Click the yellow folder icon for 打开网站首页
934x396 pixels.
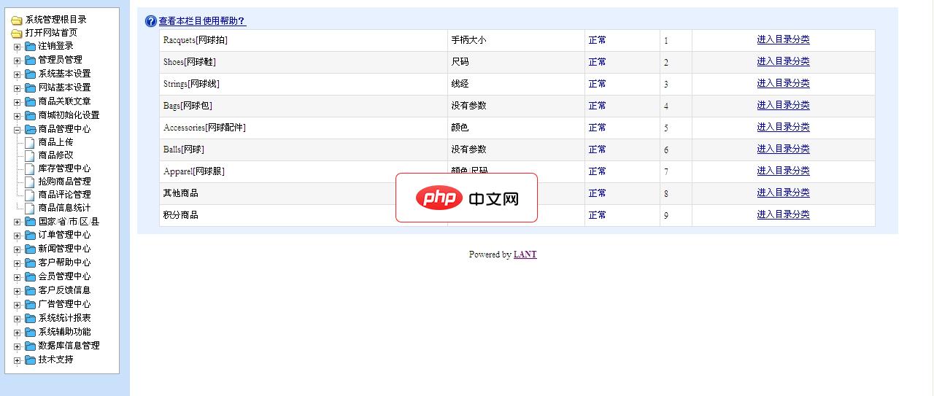point(17,34)
